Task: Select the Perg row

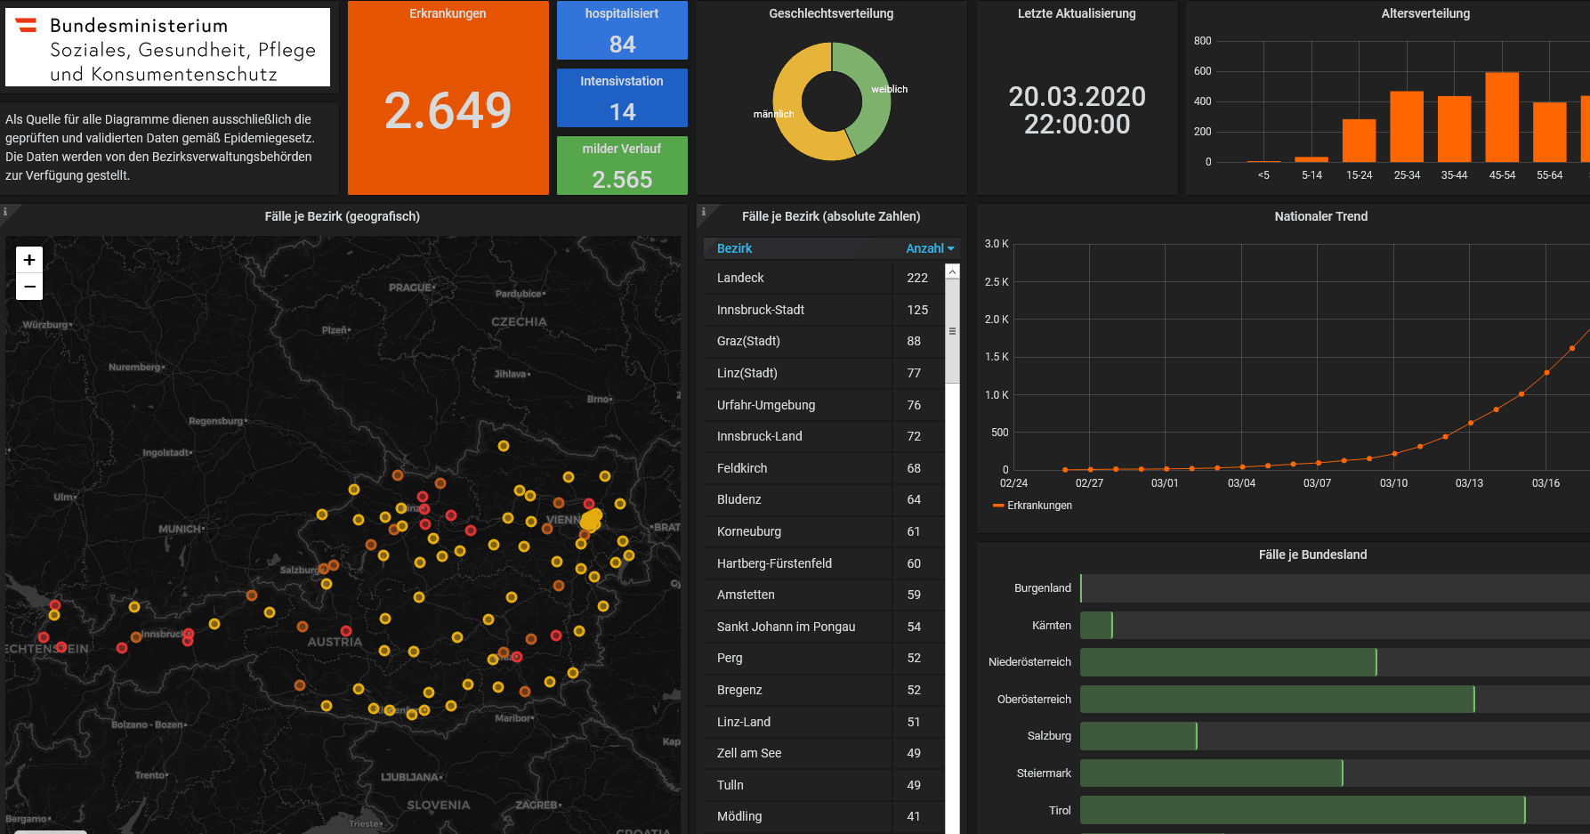Action: point(824,658)
